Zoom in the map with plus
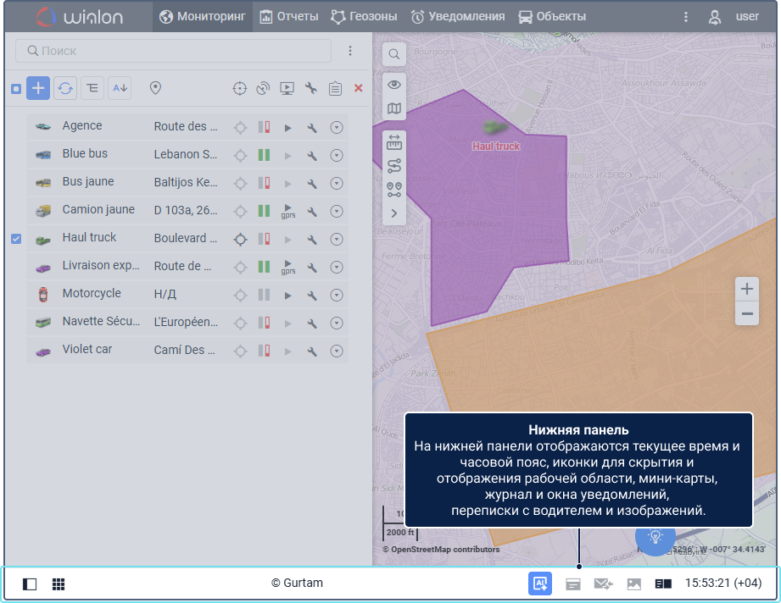Image resolution: width=781 pixels, height=603 pixels. pos(746,289)
